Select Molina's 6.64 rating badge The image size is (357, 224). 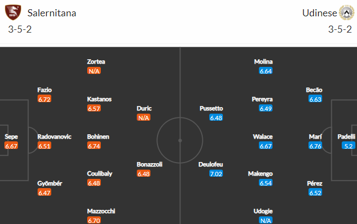[265, 71]
